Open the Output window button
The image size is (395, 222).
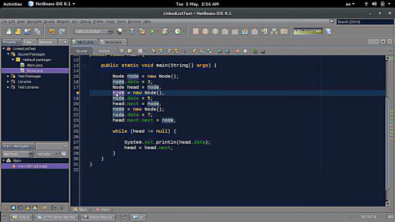[x=21, y=217]
